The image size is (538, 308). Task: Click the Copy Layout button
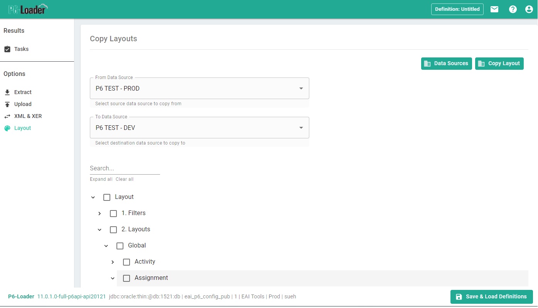click(499, 64)
